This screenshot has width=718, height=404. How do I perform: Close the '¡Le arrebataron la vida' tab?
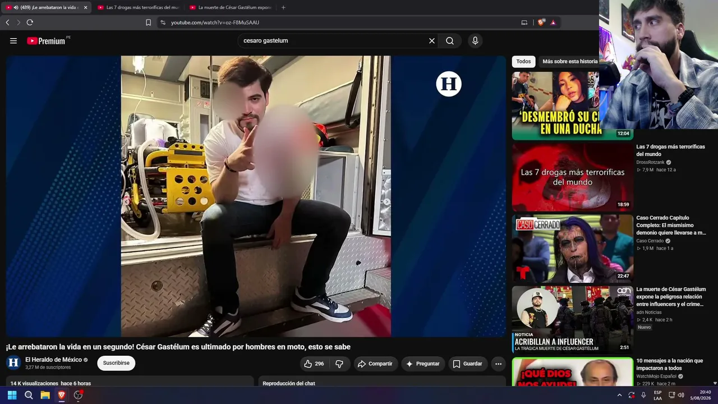click(x=85, y=7)
